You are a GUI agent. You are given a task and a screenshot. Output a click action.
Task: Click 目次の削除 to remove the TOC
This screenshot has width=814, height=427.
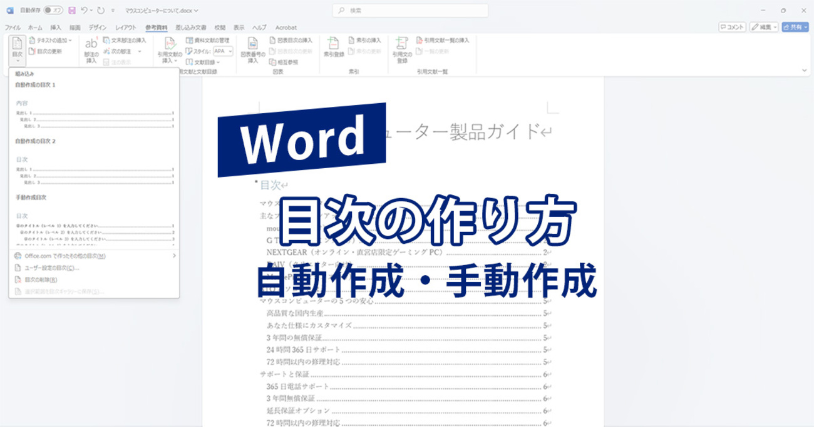(x=41, y=279)
